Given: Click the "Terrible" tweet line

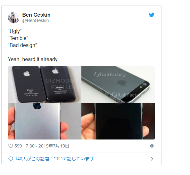Looking at the screenshot, I should tap(18, 38).
